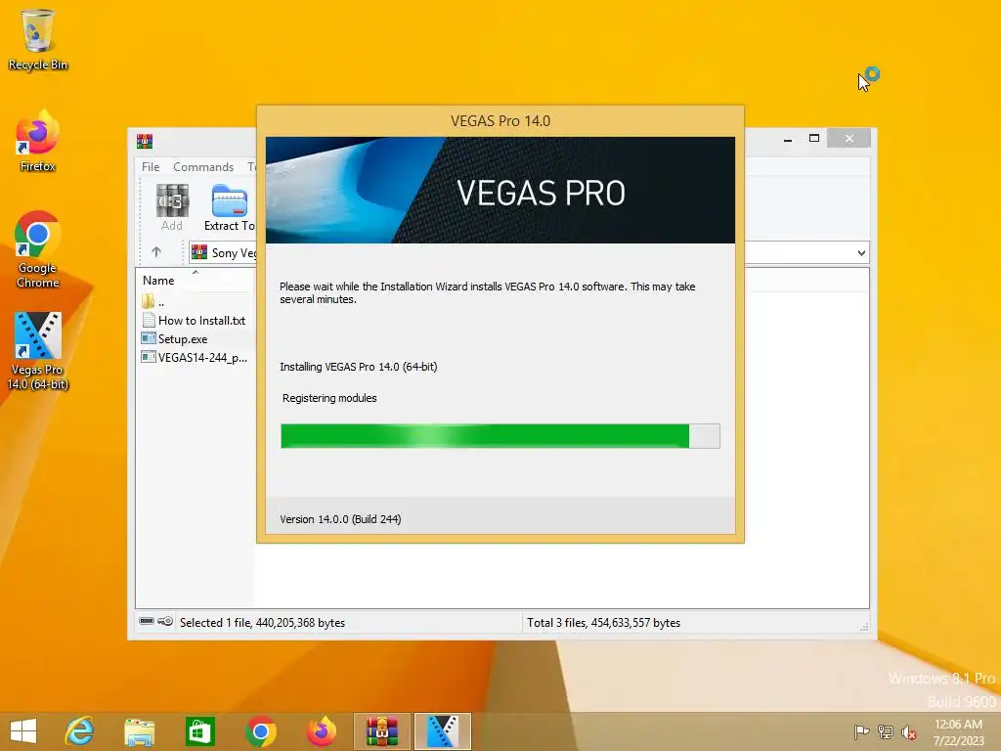Click the installer progress bar

click(x=500, y=436)
